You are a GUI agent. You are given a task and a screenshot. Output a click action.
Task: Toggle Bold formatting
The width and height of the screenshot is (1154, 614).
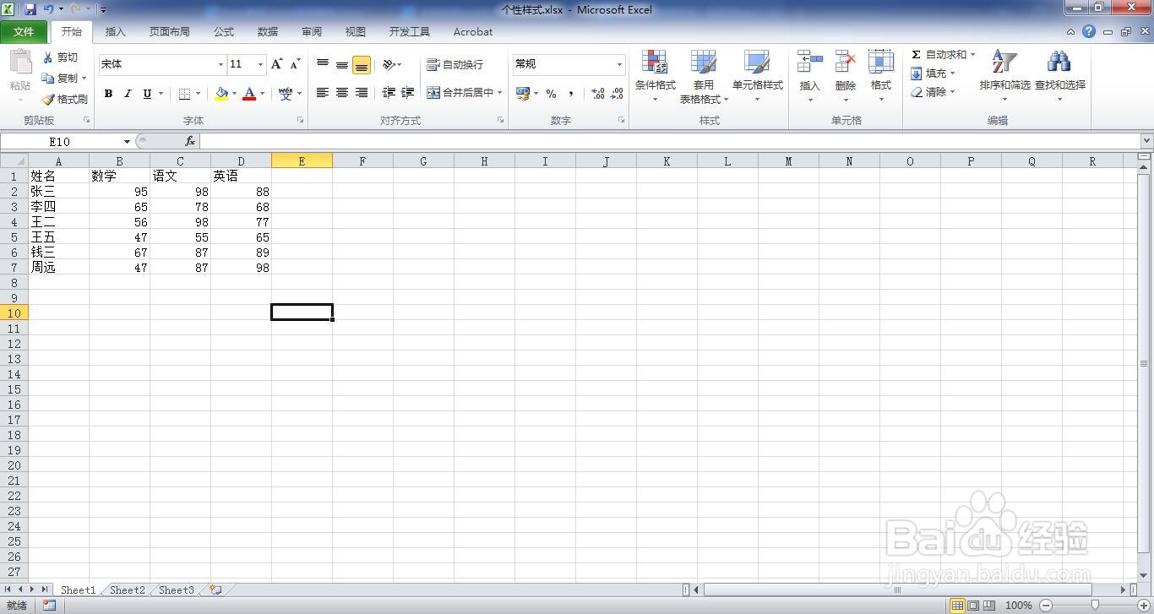[x=108, y=94]
